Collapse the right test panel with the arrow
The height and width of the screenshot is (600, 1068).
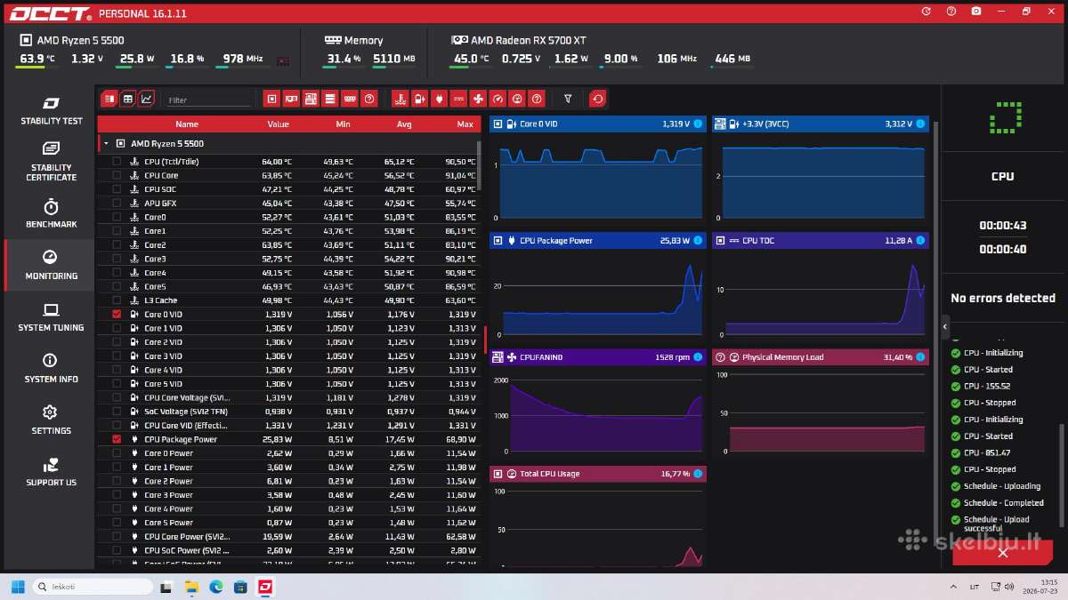coord(945,327)
